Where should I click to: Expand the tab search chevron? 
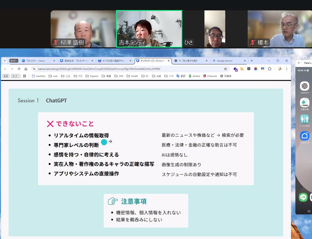[x=5, y=61]
